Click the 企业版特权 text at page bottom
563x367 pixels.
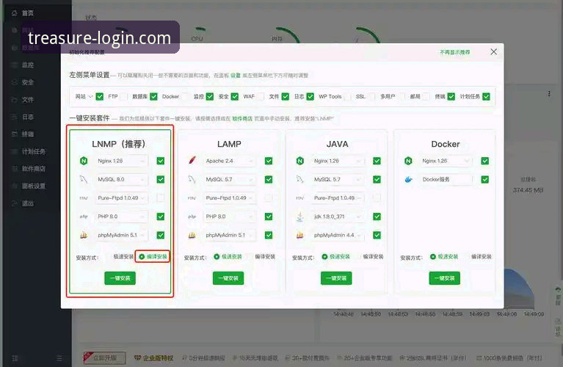(x=159, y=358)
